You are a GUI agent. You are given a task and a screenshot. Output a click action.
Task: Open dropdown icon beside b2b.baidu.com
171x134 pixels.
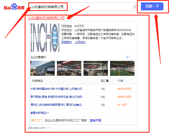tap(48, 128)
